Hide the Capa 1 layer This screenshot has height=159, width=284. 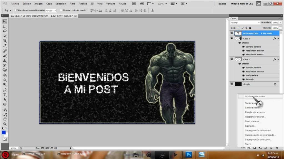pyautogui.click(x=232, y=59)
